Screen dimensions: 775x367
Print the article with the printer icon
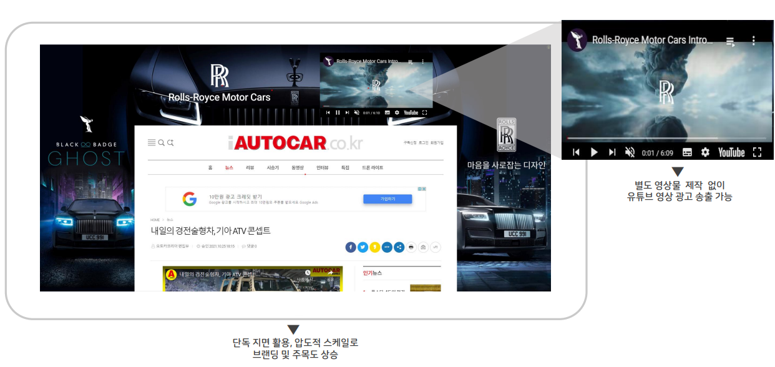click(x=411, y=247)
